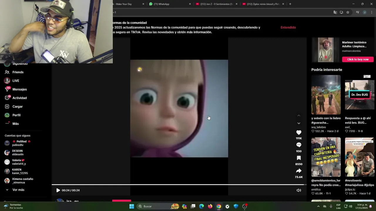Screen dimensions: 376x211
Task: Open the Chrome three-dot menu
Action: 372,12
